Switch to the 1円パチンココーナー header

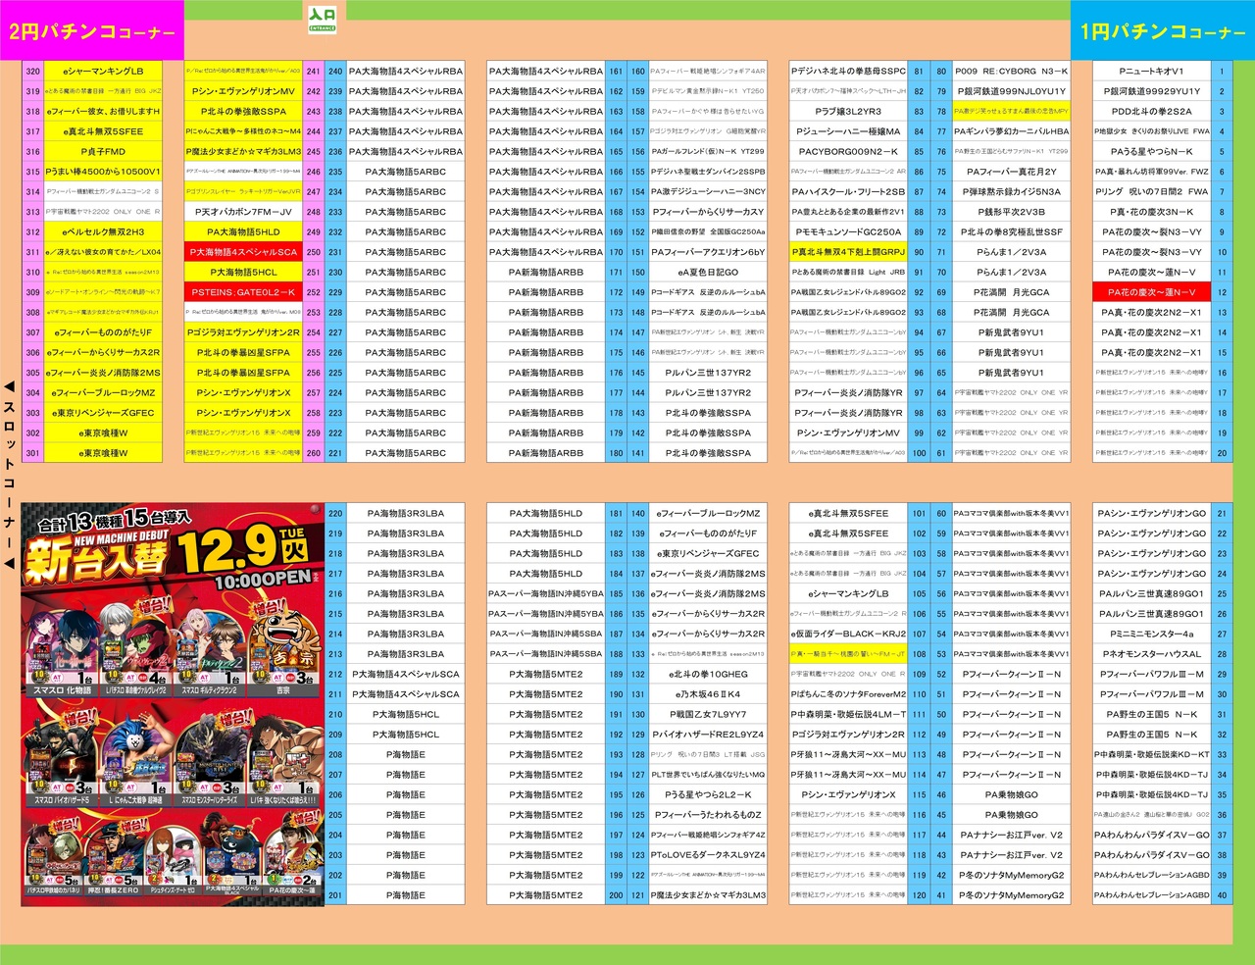click(x=1162, y=31)
